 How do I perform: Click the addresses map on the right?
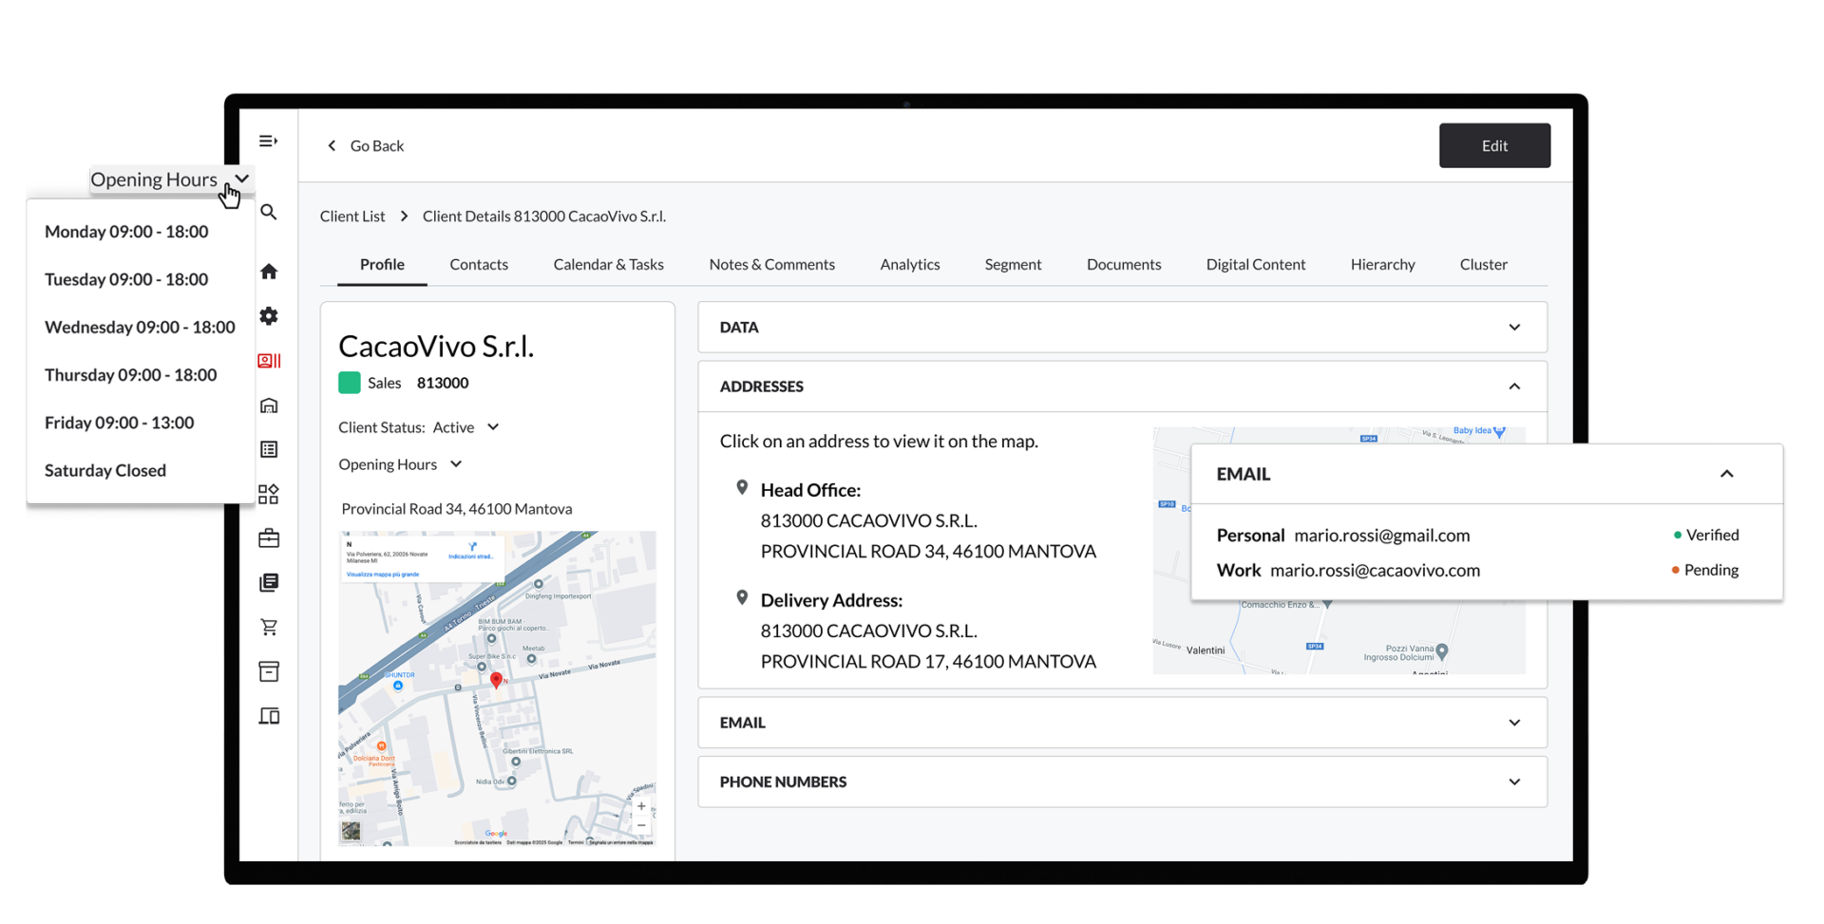pos(1339,551)
